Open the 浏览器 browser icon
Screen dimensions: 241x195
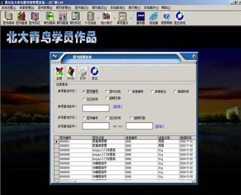point(153,18)
